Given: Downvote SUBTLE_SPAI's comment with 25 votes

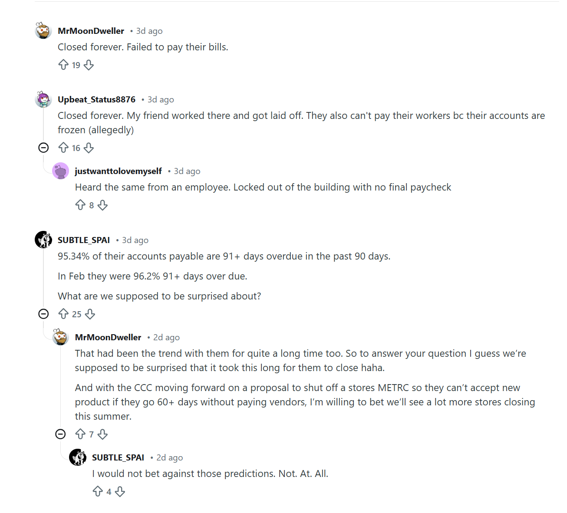Looking at the screenshot, I should (90, 314).
